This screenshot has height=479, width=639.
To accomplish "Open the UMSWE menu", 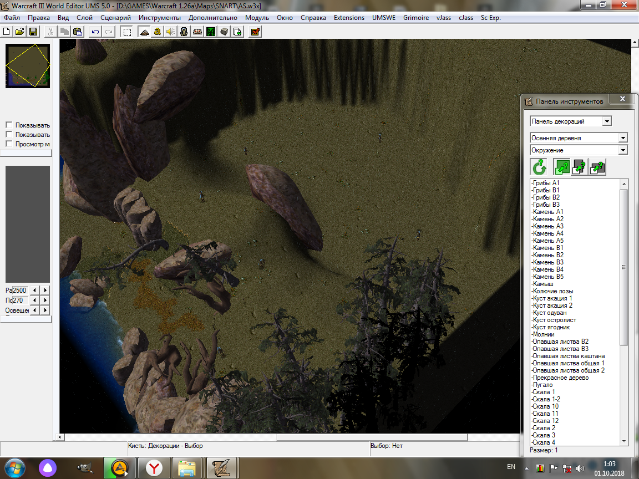I will 383,18.
